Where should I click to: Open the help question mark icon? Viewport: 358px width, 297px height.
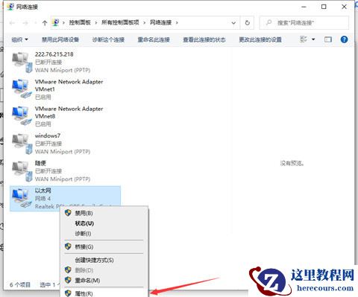pos(344,39)
